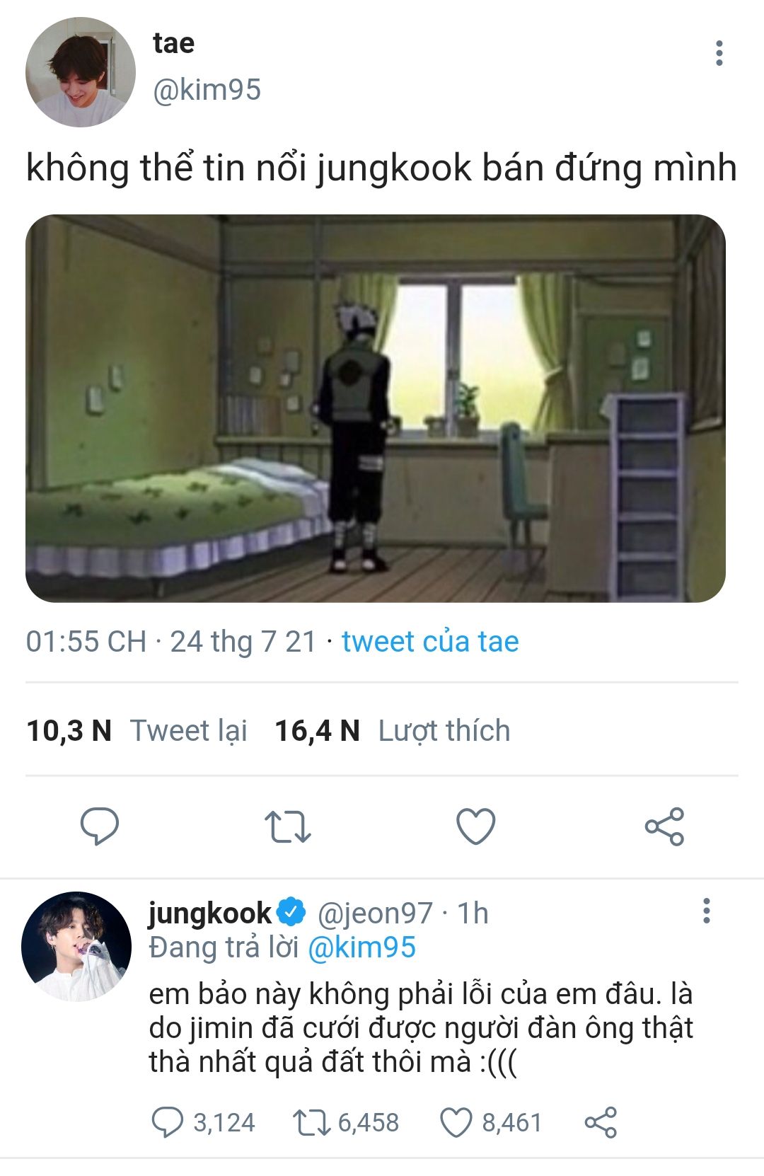Open tae's profile picture

[80, 72]
